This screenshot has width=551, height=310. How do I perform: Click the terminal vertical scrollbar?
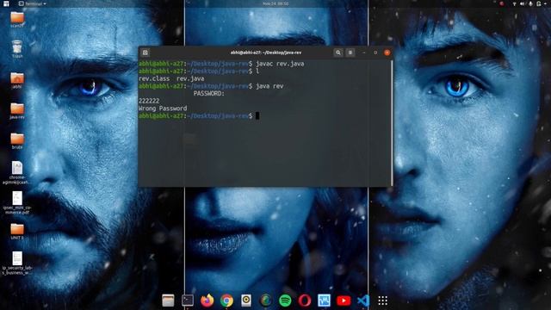point(392,123)
